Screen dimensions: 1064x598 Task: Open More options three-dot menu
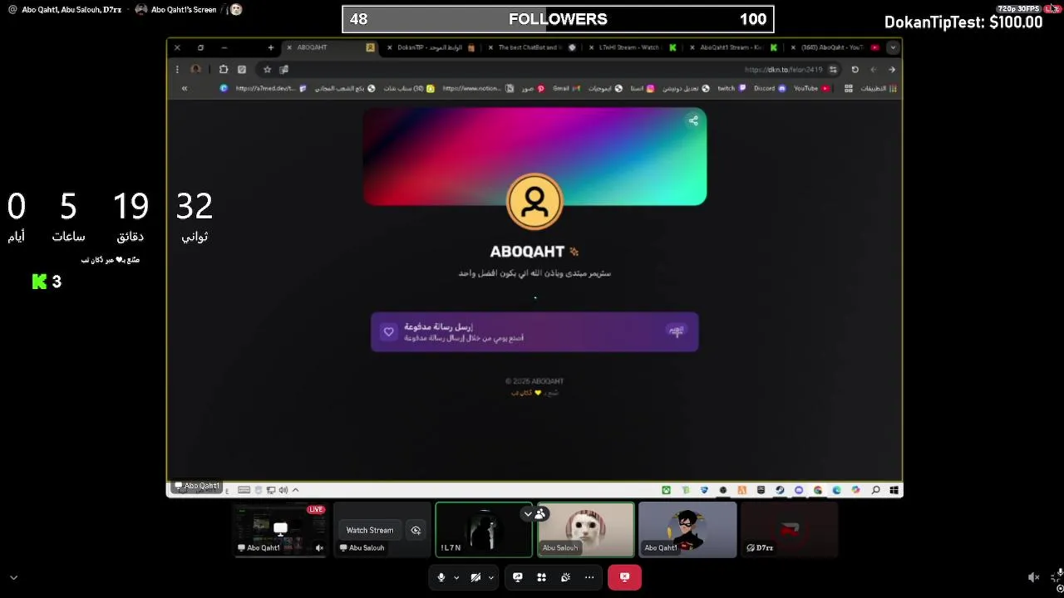click(x=589, y=577)
